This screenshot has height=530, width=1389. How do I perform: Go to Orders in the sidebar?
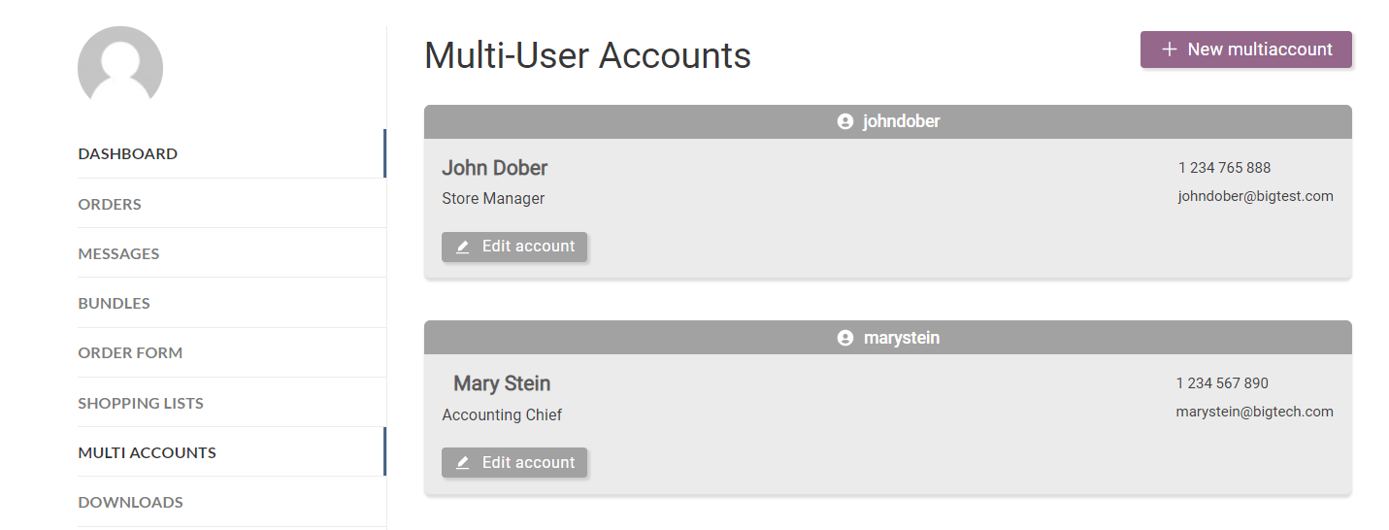pyautogui.click(x=110, y=204)
